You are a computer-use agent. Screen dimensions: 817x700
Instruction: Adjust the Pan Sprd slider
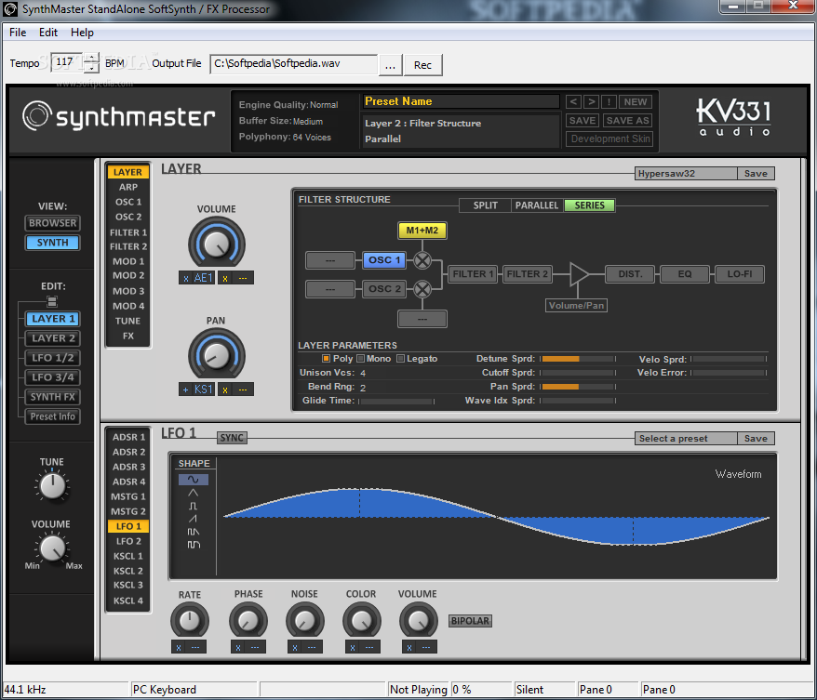pos(578,387)
